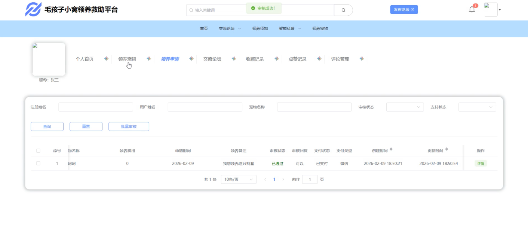Click the profile picture above 昵称
Image resolution: width=528 pixels, height=250 pixels.
click(x=49, y=59)
